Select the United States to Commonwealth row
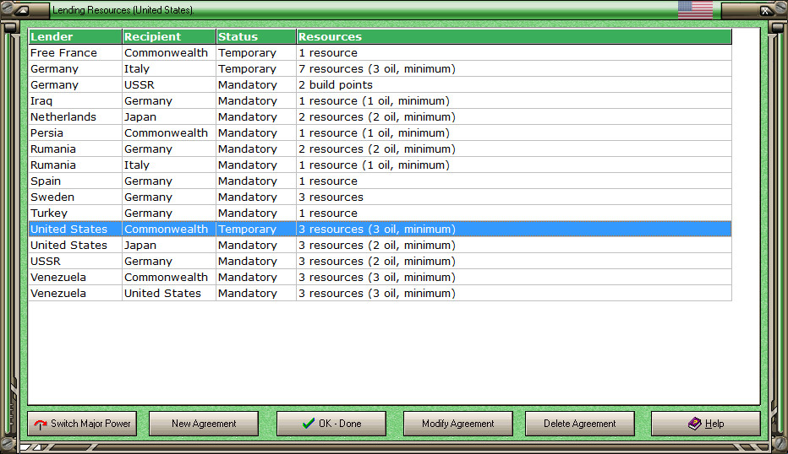This screenshot has height=454, width=788. click(x=380, y=230)
